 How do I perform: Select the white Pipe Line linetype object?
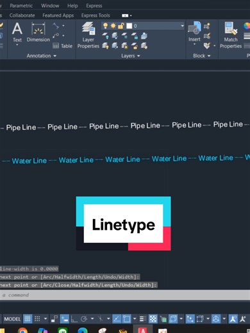click(125, 126)
